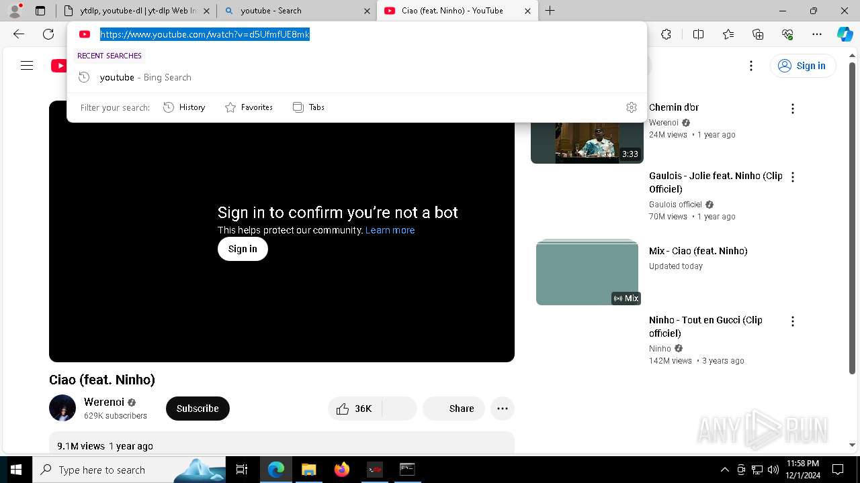Open 'Chemin d'or' video options menu
This screenshot has width=860, height=483.
(793, 109)
